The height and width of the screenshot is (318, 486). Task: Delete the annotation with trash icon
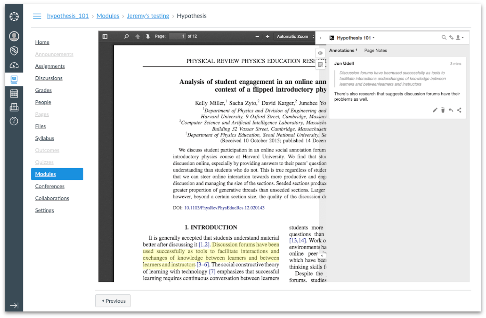(x=443, y=110)
